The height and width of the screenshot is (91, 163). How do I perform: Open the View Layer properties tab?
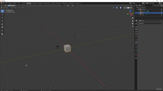(136, 32)
